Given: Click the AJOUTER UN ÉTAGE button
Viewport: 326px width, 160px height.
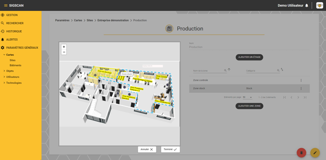Looking at the screenshot, I should [x=249, y=57].
